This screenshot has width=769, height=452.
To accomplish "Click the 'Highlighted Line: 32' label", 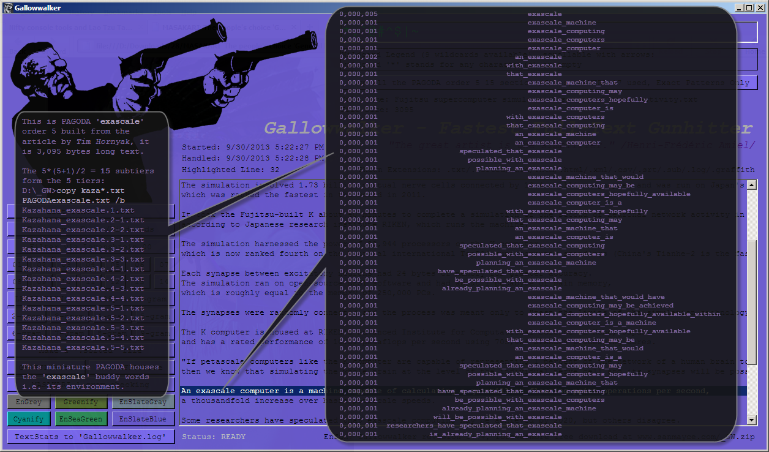I will pos(230,169).
